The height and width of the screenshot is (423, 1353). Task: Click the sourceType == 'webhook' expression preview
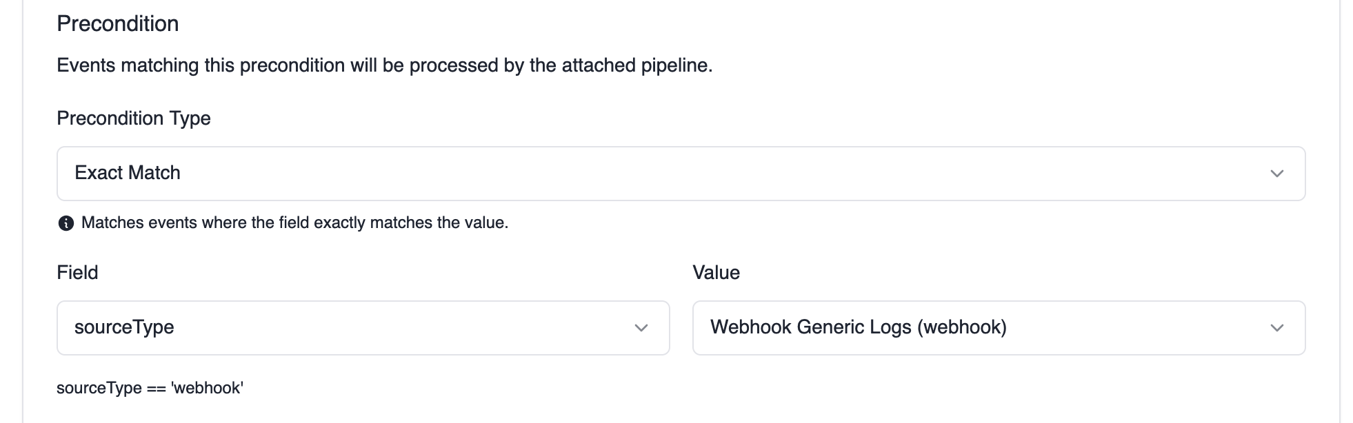coord(150,389)
